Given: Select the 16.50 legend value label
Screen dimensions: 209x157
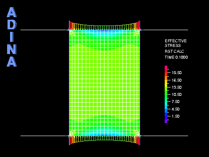Looking at the screenshot, I should point(176,80).
